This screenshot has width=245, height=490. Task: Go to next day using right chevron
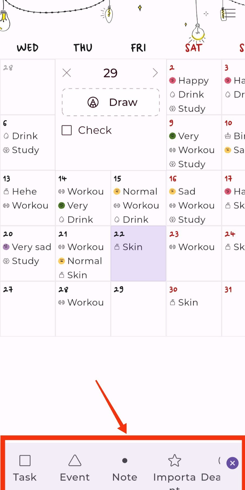(155, 73)
